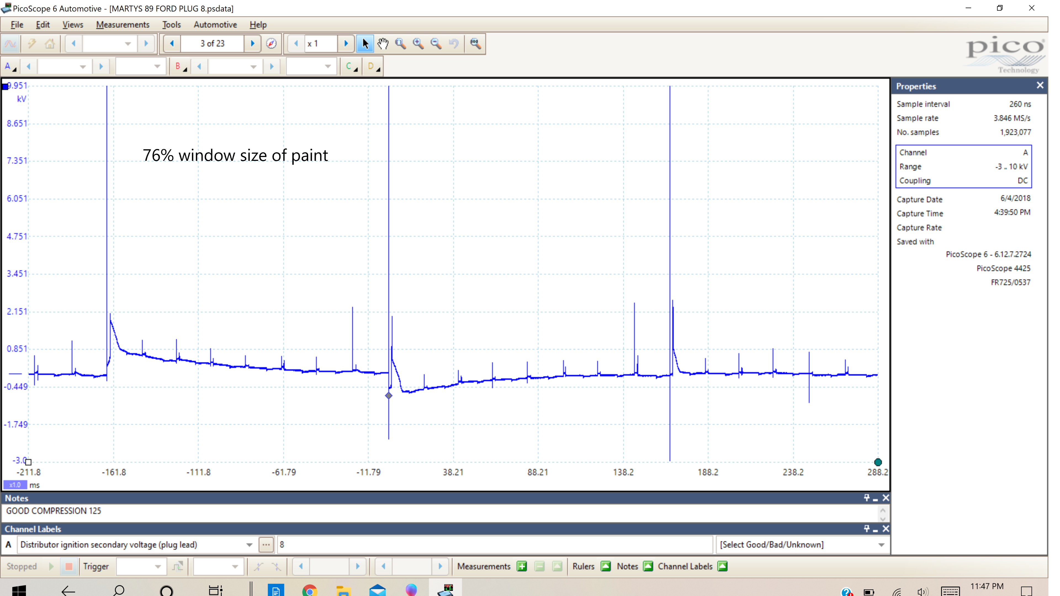Open channel D options
Image resolution: width=1060 pixels, height=596 pixels.
click(x=374, y=66)
